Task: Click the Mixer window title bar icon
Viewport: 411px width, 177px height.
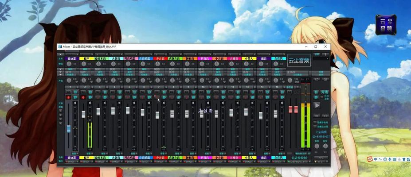Action: (60, 46)
